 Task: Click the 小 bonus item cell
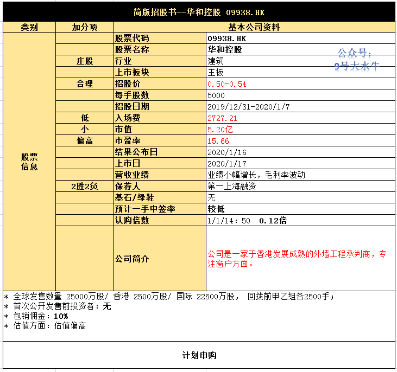84,129
